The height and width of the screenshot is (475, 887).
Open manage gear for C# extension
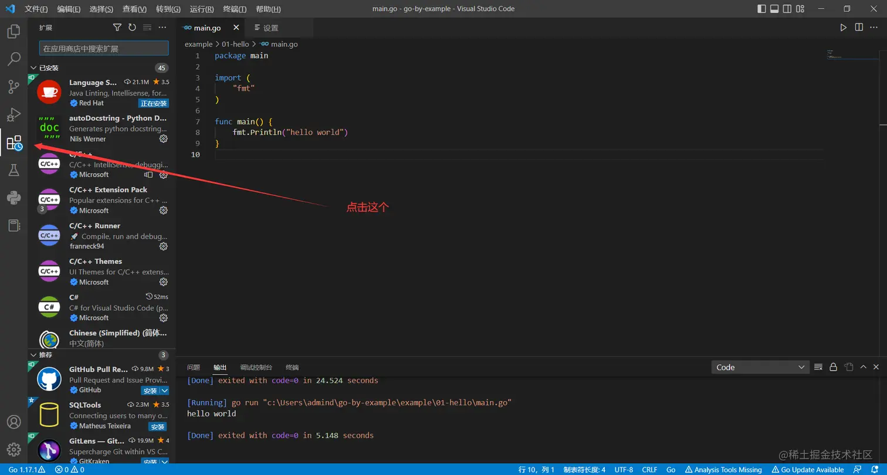pos(164,318)
